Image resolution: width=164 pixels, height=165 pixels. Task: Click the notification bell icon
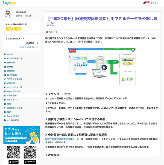coord(145,3)
